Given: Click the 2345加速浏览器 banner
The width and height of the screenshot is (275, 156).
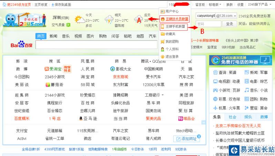Looking at the screenshot, I should [241, 60].
